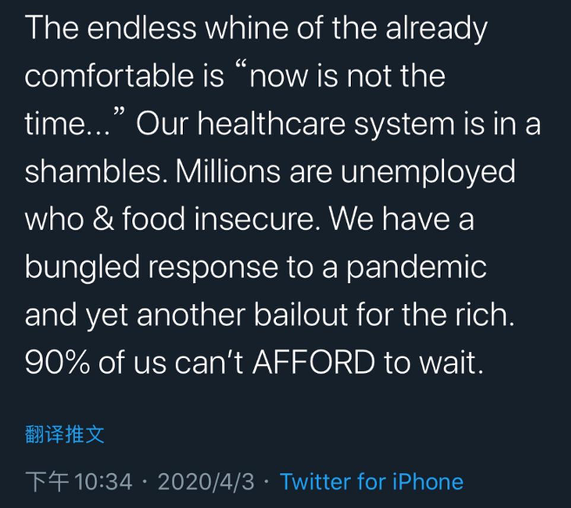Click the word unemployed in the tweet
The image size is (571, 508).
[428, 173]
